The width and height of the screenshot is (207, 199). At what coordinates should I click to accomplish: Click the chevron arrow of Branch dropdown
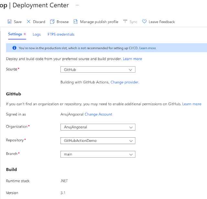click(131, 154)
